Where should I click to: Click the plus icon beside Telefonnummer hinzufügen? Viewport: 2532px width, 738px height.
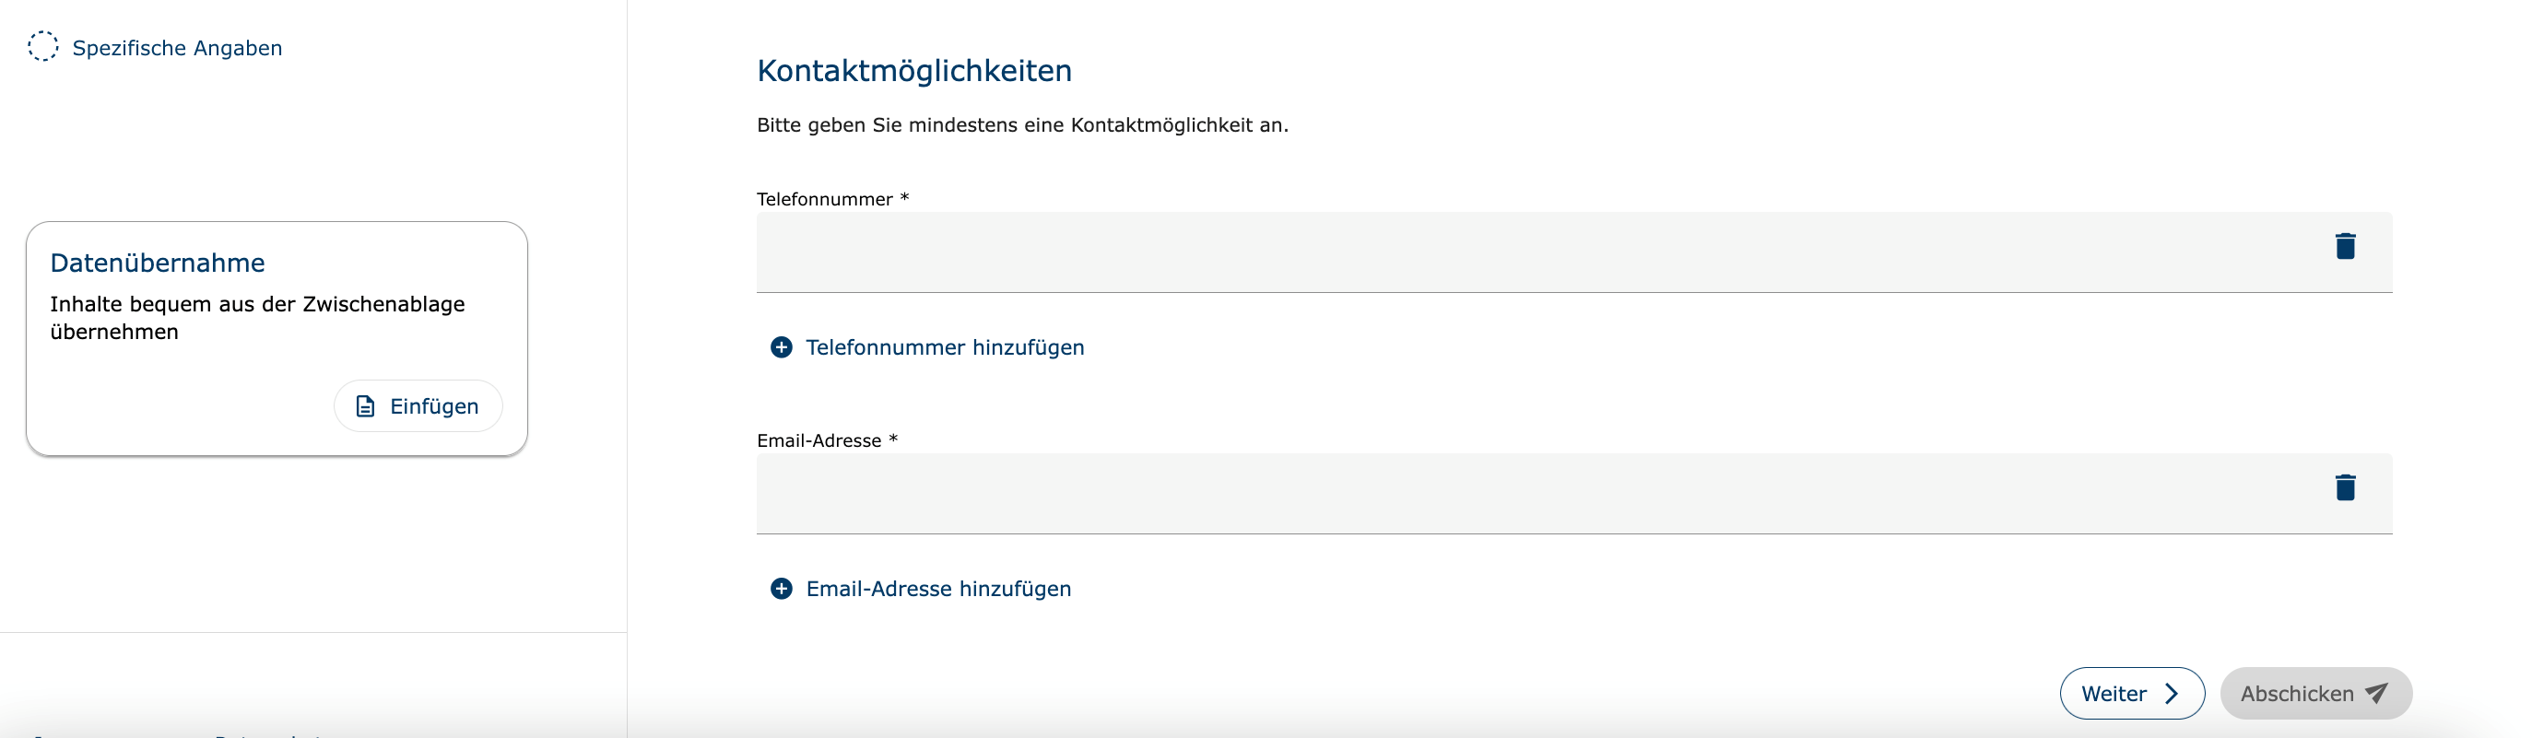pyautogui.click(x=782, y=348)
